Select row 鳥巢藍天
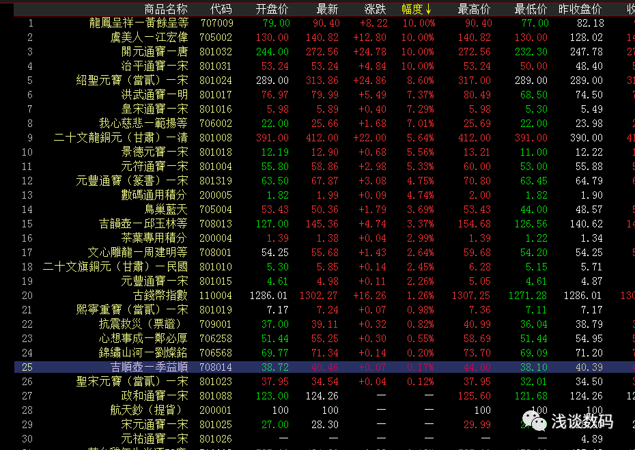This screenshot has width=635, height=450. coord(324,210)
